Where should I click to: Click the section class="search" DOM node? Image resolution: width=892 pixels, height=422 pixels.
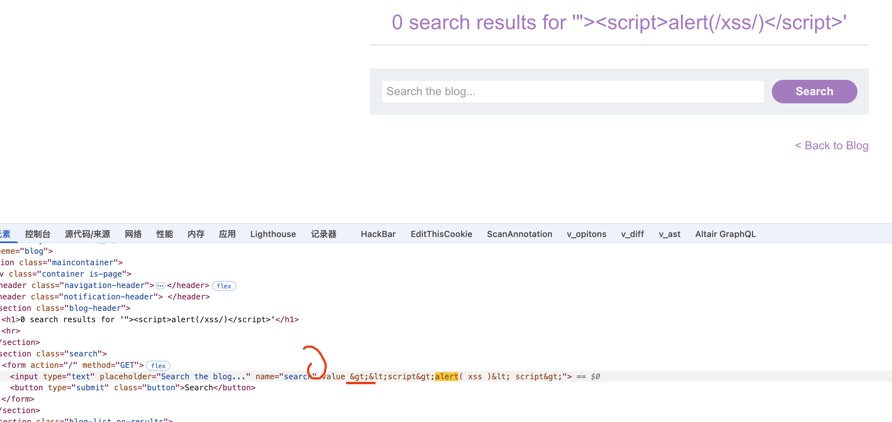point(53,354)
